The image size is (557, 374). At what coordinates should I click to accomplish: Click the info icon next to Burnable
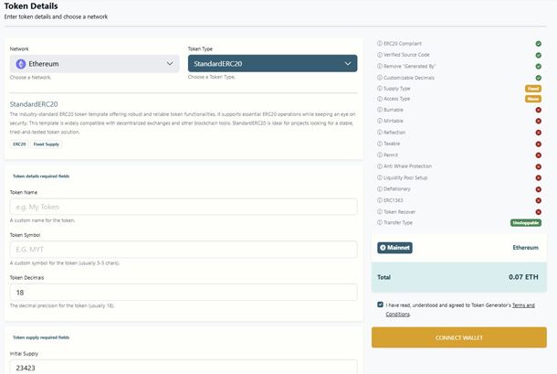[380, 110]
